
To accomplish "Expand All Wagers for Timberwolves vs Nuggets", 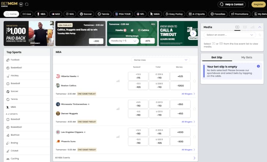I will pyautogui.click(x=188, y=122).
